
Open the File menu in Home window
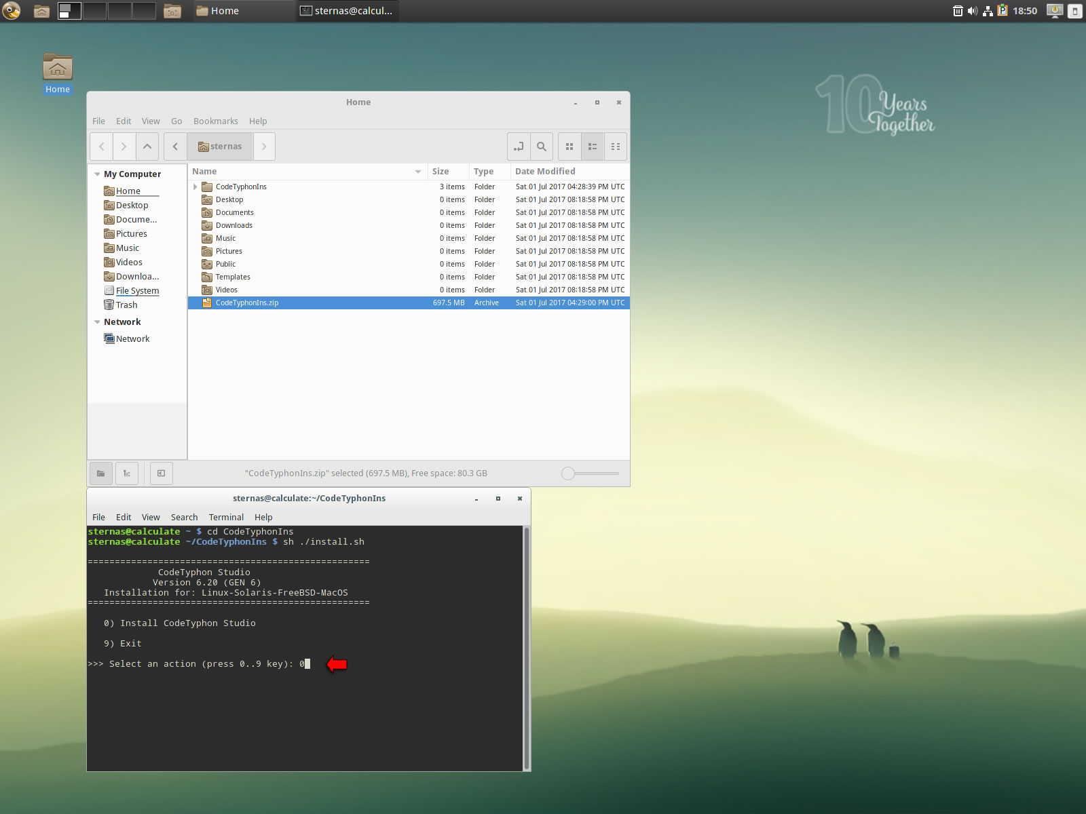coord(98,121)
